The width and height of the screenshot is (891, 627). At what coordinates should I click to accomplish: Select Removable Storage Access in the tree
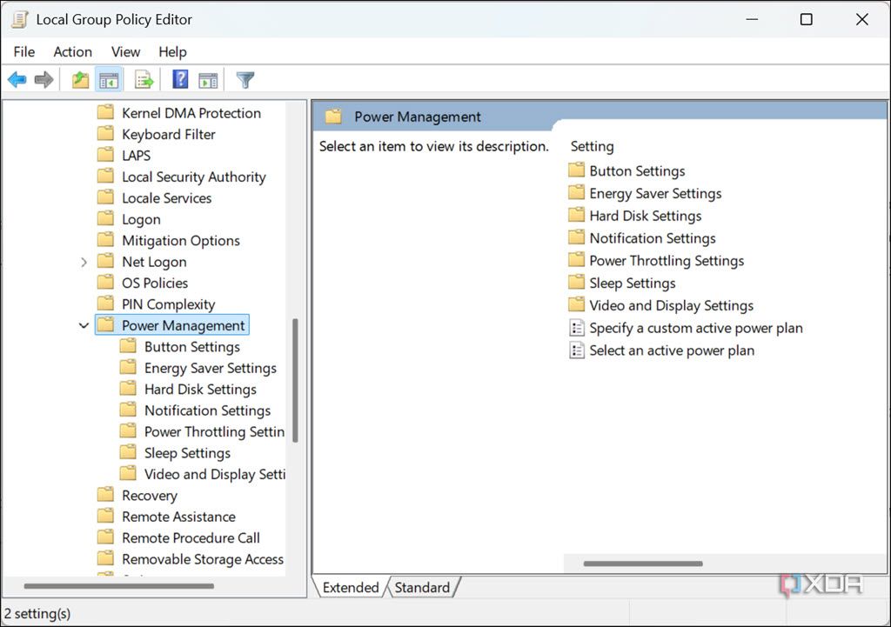(x=202, y=559)
